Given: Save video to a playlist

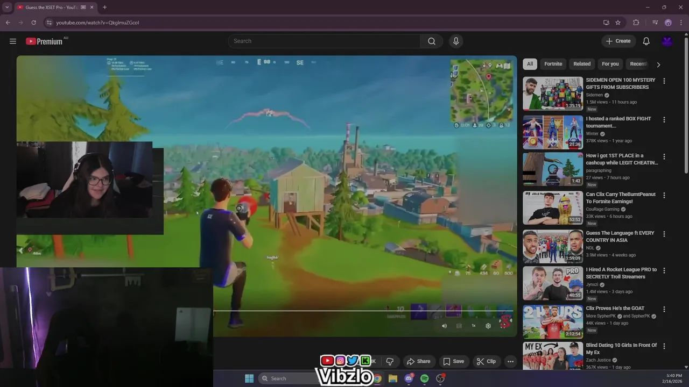Looking at the screenshot, I should pos(453,361).
